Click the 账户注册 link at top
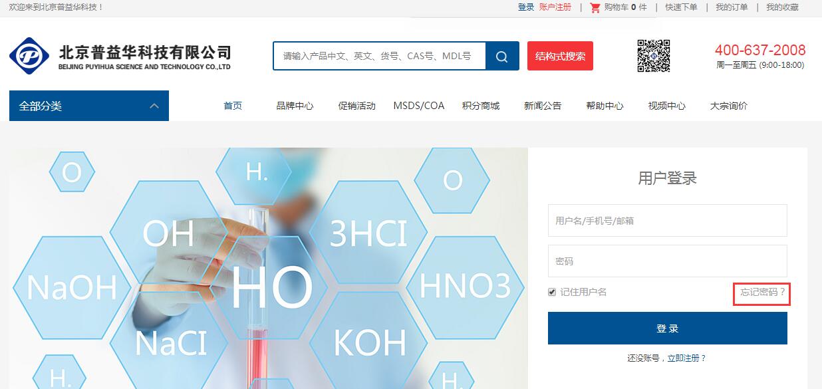822x389 pixels. click(x=555, y=7)
